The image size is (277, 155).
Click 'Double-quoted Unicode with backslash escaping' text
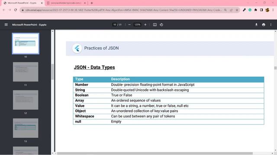point(150,90)
